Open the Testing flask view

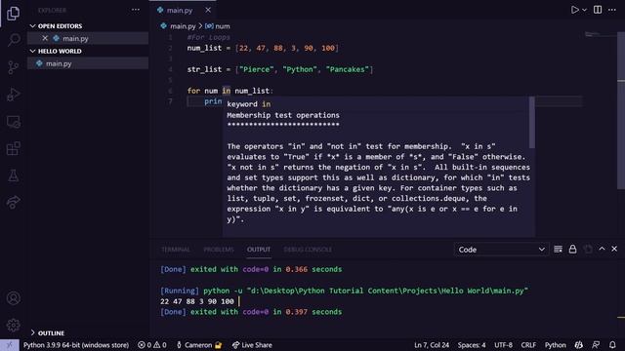(x=13, y=175)
